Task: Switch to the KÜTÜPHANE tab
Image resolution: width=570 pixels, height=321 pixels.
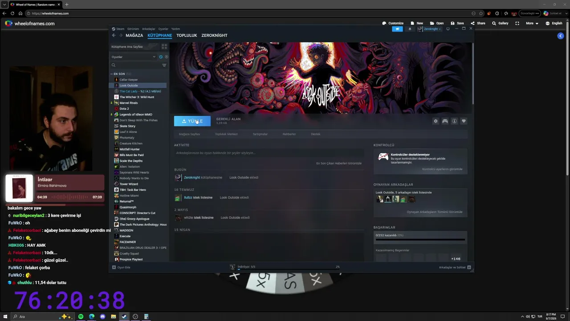Action: (x=160, y=35)
